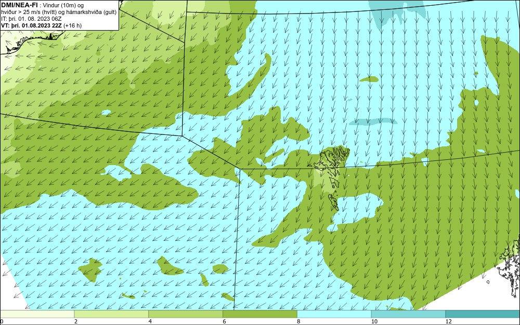
Task: Click the 8–10 m/s light cyan swatch
Action: point(334,314)
